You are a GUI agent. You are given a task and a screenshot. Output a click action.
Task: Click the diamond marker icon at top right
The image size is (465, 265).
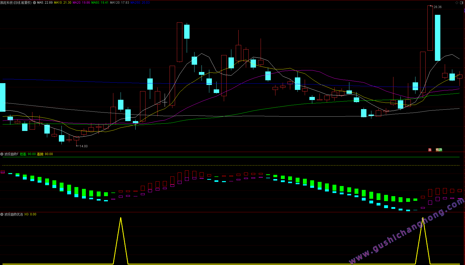click(457, 3)
